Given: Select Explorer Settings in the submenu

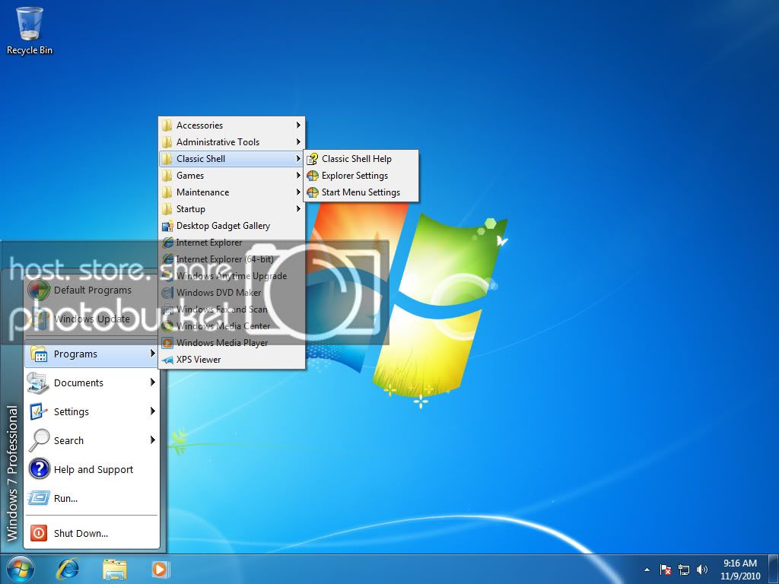Looking at the screenshot, I should pos(355,176).
